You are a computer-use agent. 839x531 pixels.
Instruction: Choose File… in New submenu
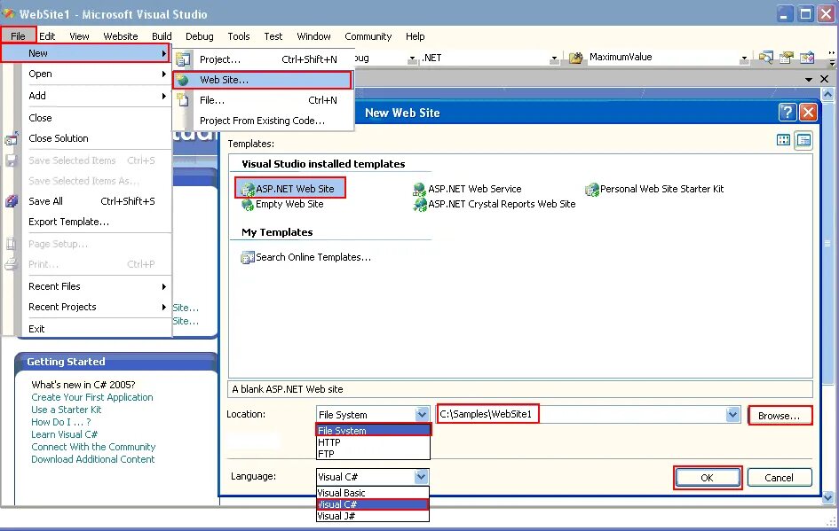(x=262, y=100)
